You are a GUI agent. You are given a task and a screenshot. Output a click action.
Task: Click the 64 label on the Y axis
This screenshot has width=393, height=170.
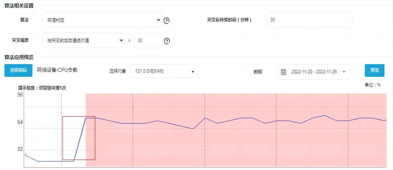coord(20,122)
